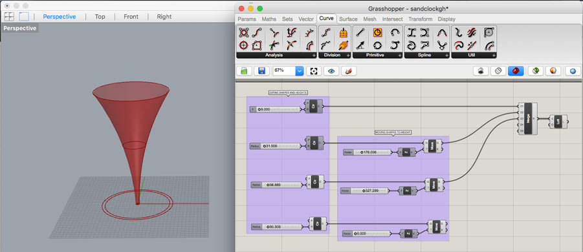Switch to the Surface tab
583x252 pixels.
coord(348,19)
